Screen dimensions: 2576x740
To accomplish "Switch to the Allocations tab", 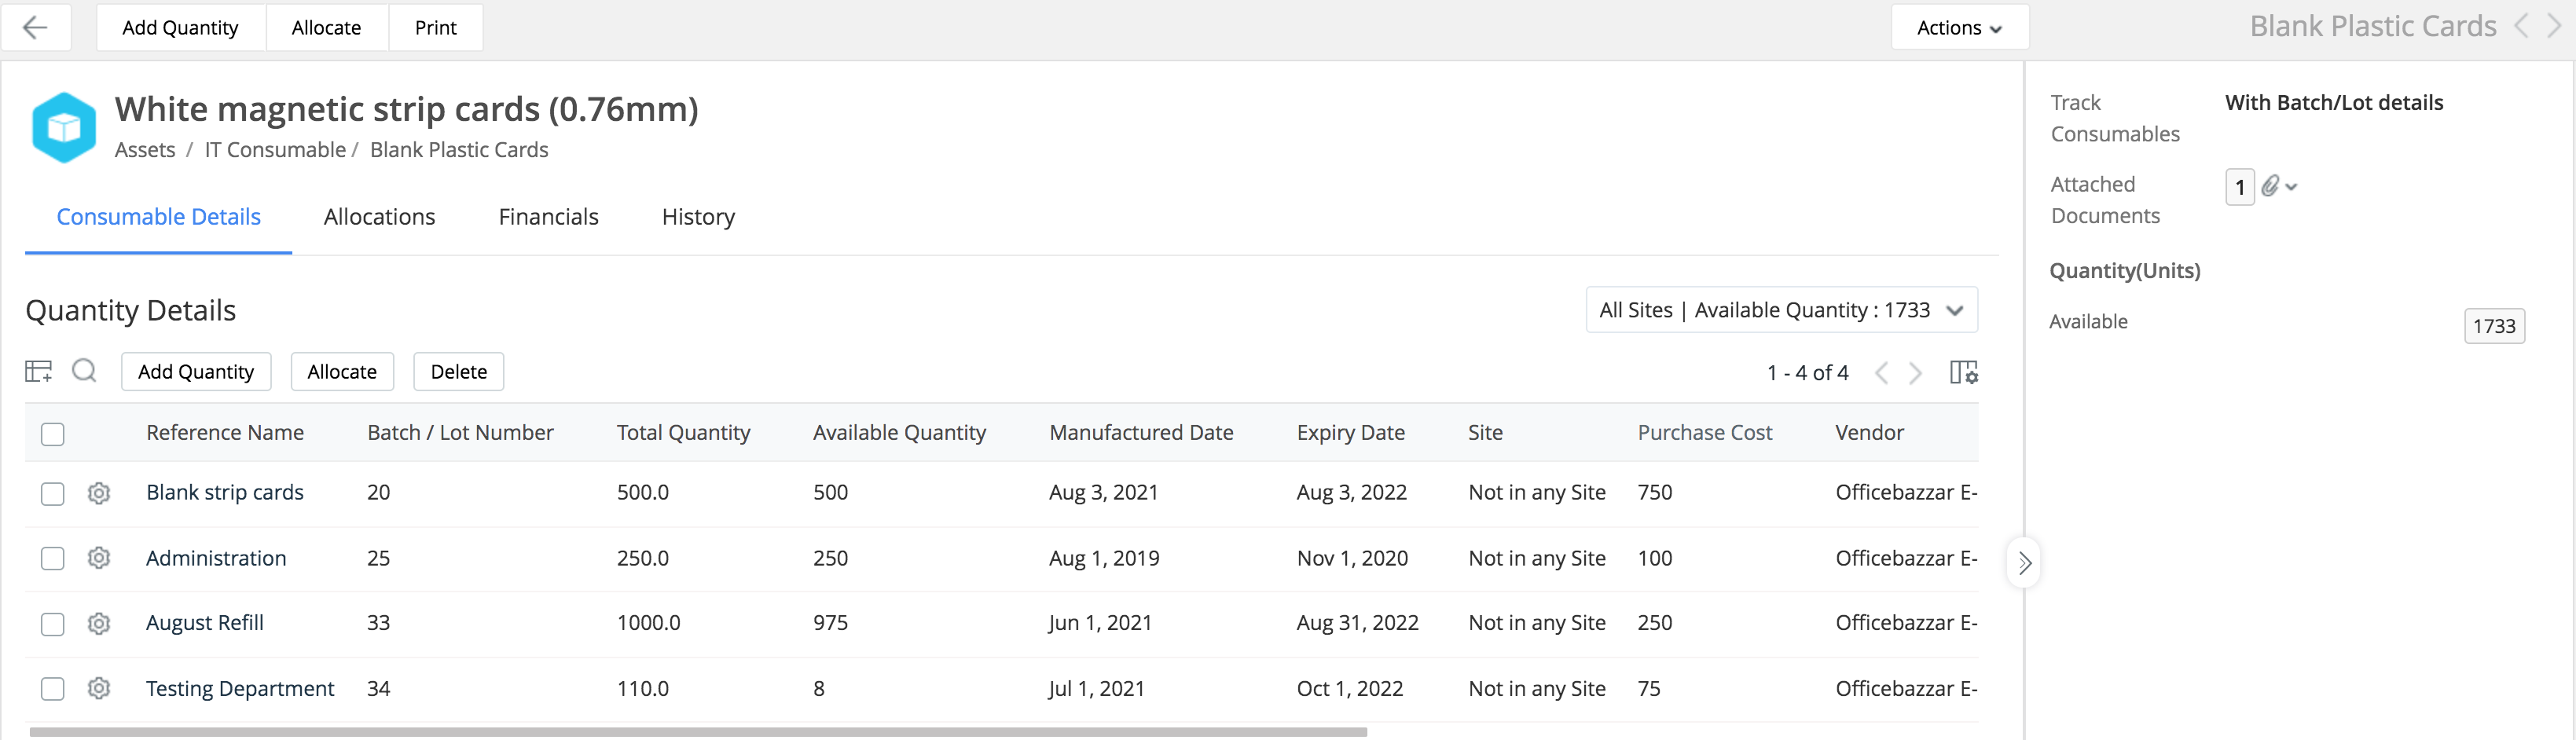I will click(379, 217).
